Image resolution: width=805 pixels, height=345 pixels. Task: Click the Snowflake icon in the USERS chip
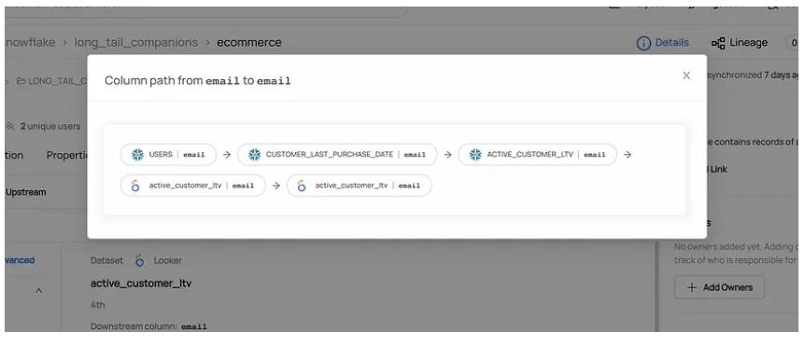click(x=137, y=154)
